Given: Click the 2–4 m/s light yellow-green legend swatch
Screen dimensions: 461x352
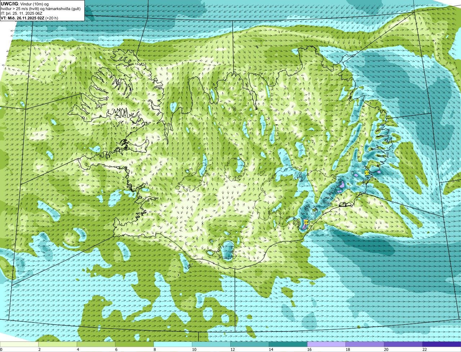Looking at the screenshot, I should click(x=58, y=344).
